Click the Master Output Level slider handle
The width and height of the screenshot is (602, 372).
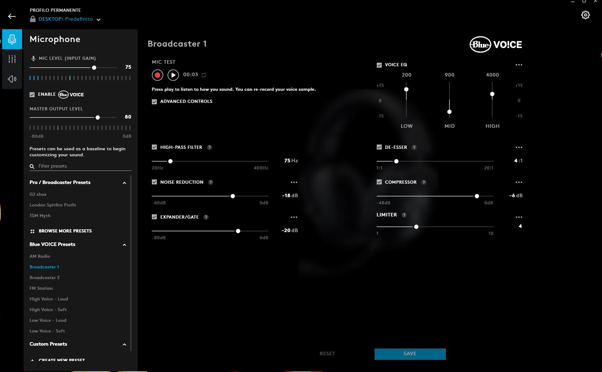coord(98,117)
